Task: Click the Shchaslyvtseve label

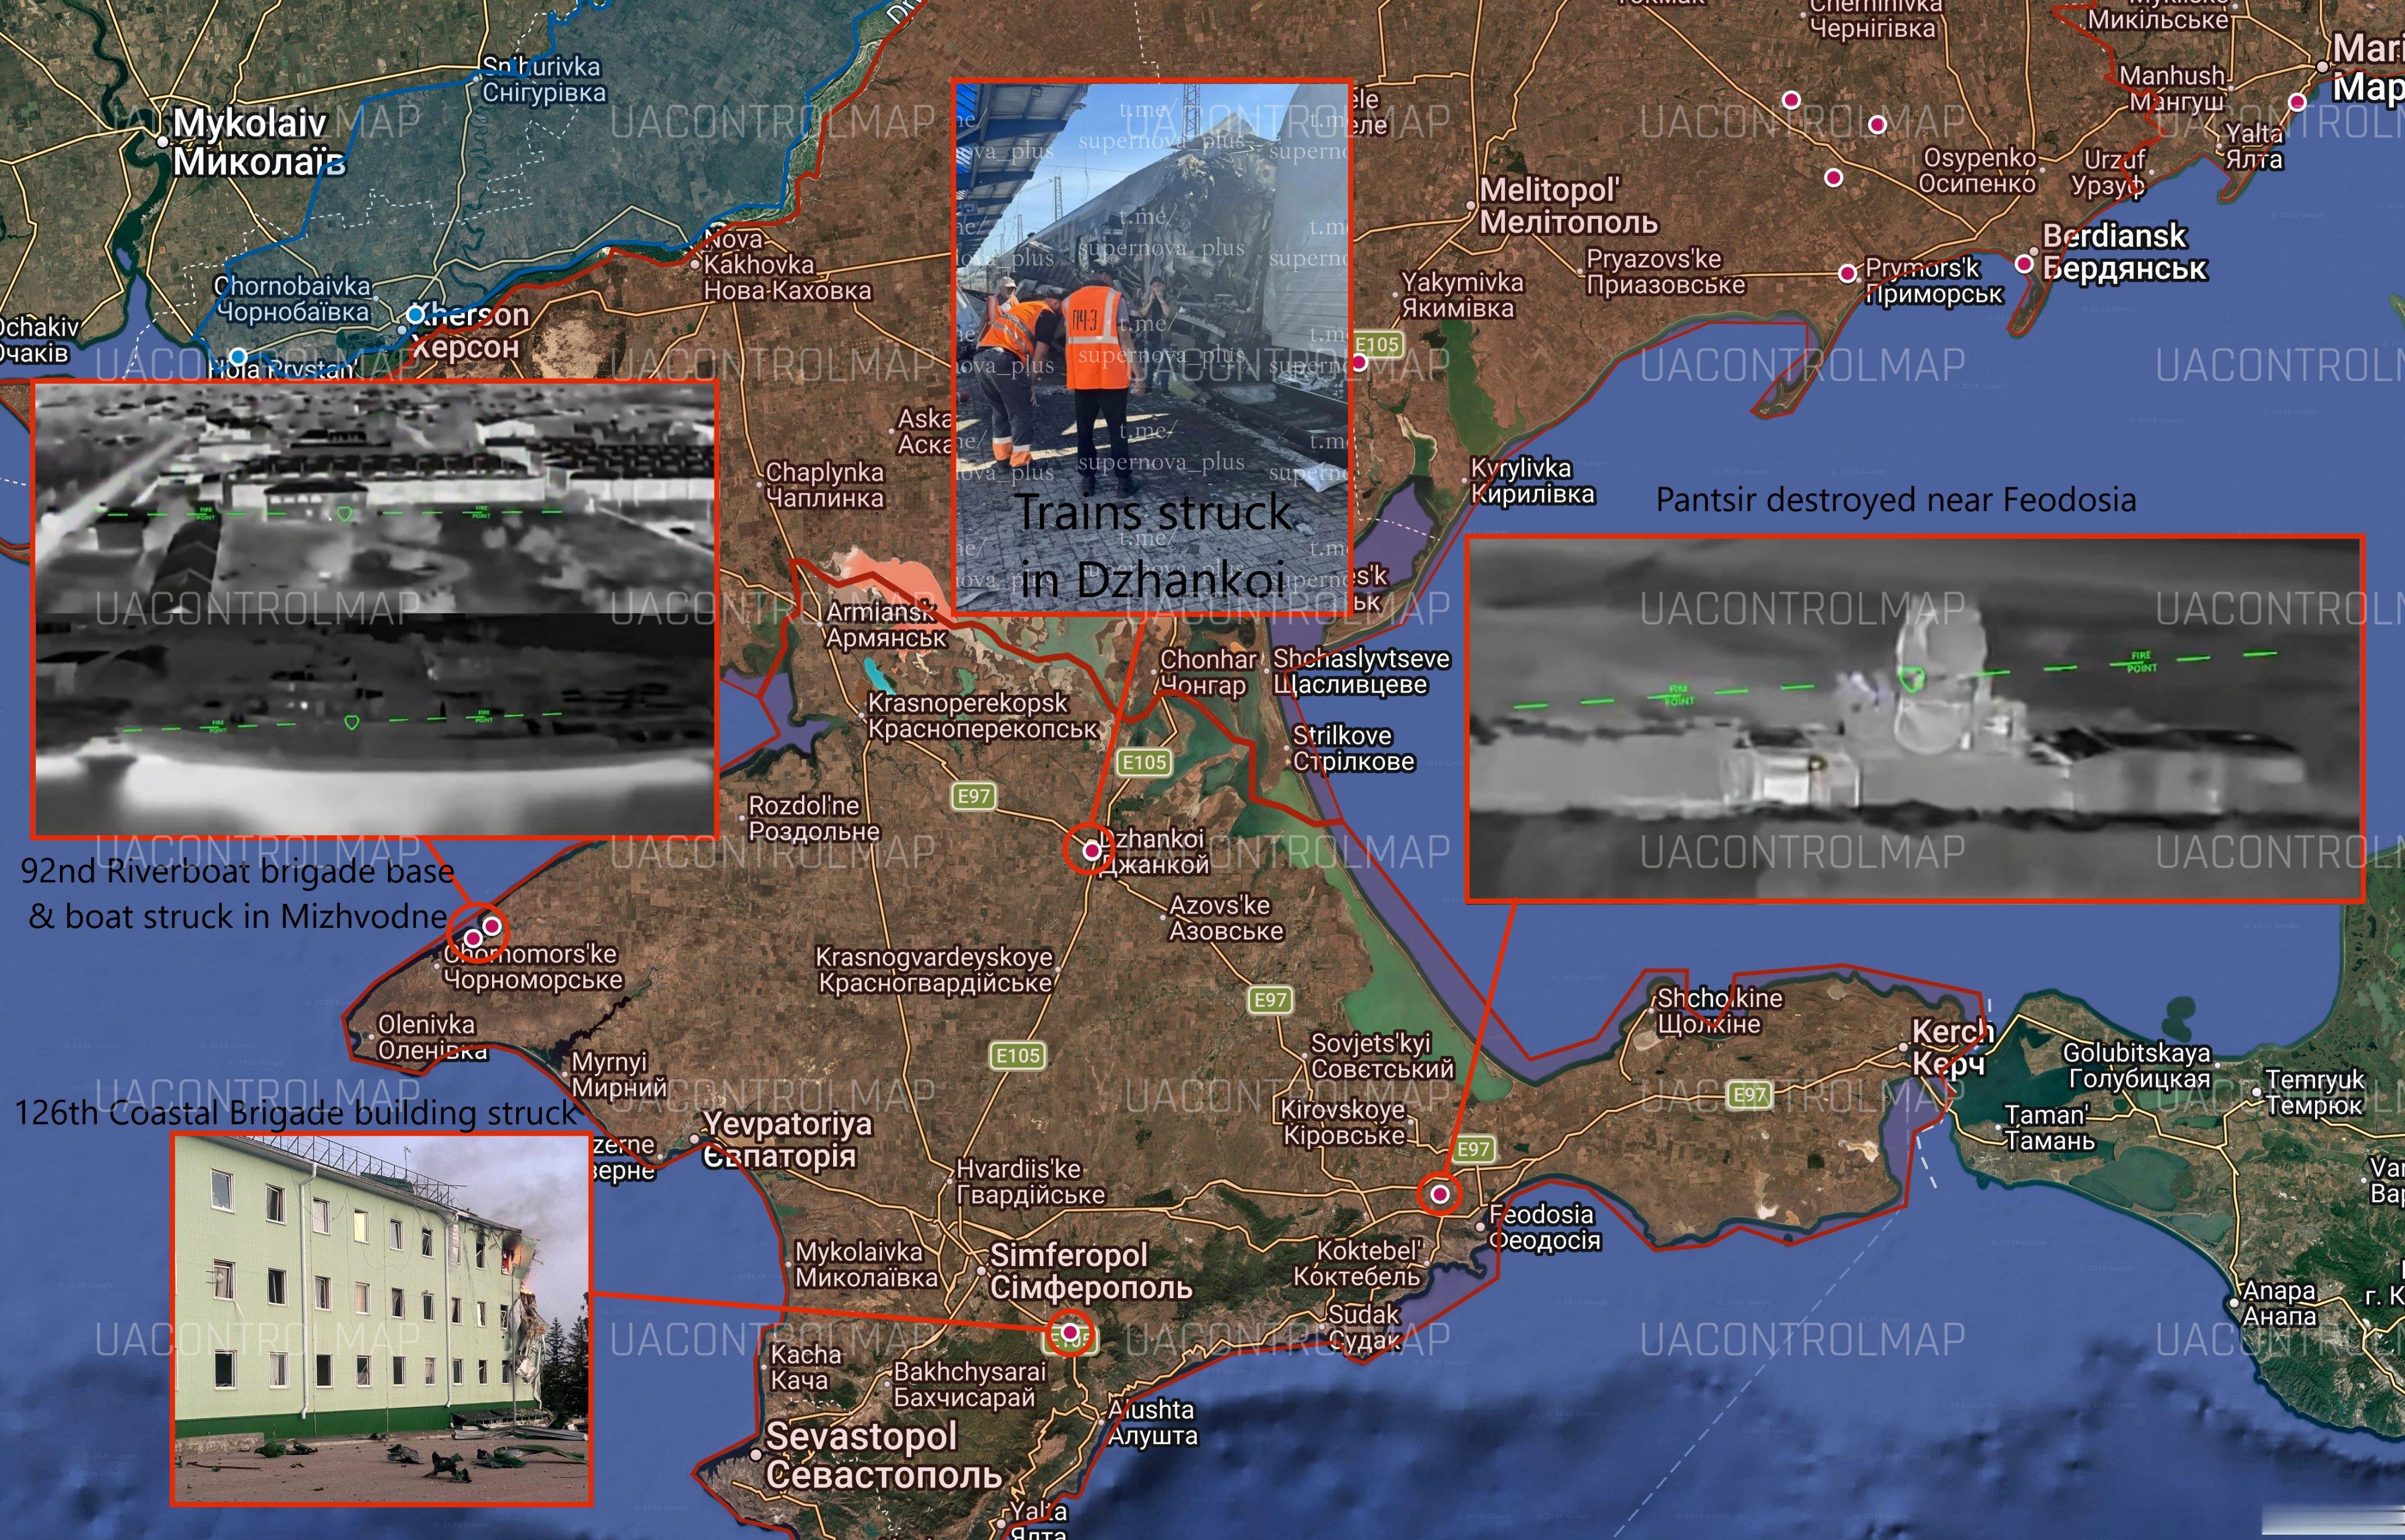Action: coord(1362,671)
